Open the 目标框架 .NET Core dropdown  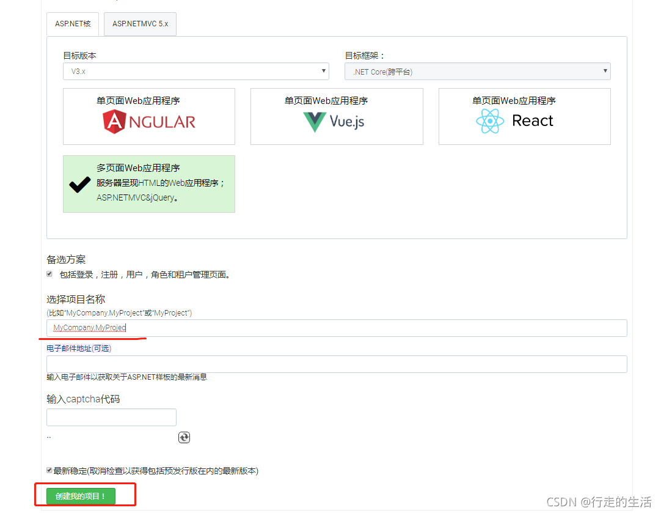point(478,72)
